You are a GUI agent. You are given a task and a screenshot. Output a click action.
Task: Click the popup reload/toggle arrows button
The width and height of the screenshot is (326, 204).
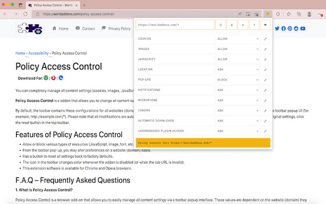(x=221, y=25)
